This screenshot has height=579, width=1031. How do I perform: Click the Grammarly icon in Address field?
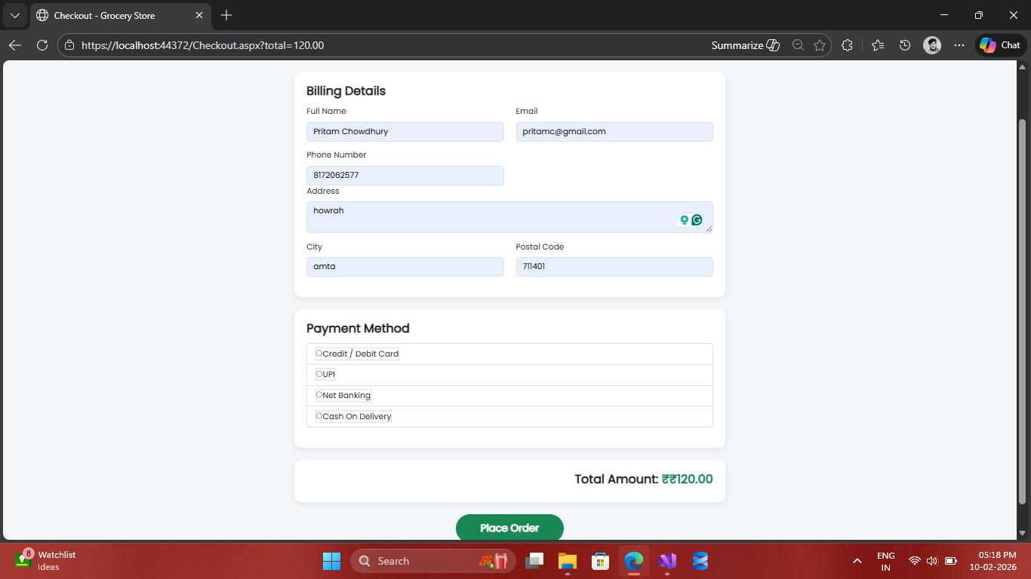click(x=697, y=220)
